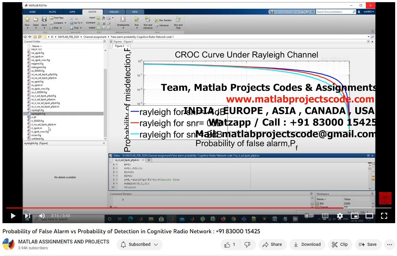397x256 pixels.
Task: Open MATLAB ASSIGNMENTS AND PROJECTS channel
Action: (64, 242)
